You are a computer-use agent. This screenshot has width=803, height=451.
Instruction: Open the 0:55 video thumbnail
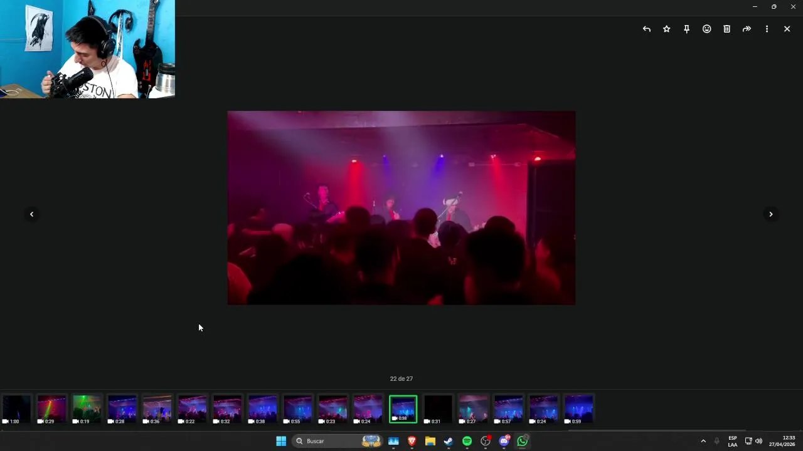click(x=298, y=409)
